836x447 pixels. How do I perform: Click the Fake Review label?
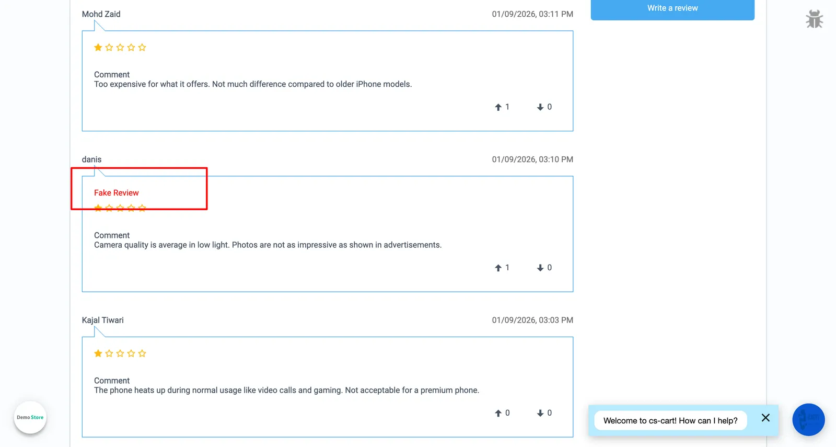pos(117,193)
